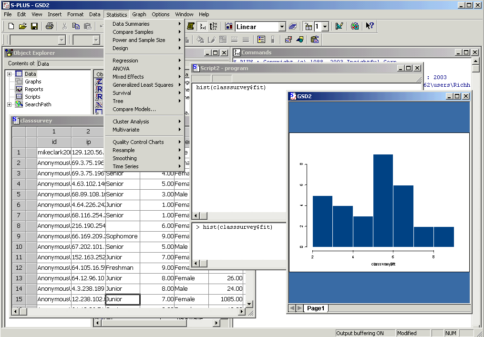Switch to the Page1 graph tab
This screenshot has height=337, width=484.
(x=316, y=308)
